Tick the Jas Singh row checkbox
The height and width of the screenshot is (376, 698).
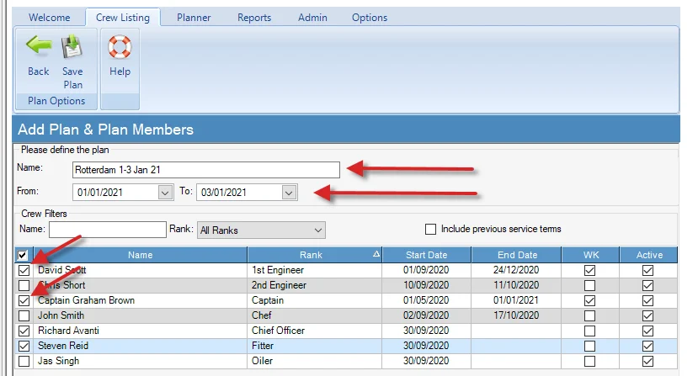(23, 361)
